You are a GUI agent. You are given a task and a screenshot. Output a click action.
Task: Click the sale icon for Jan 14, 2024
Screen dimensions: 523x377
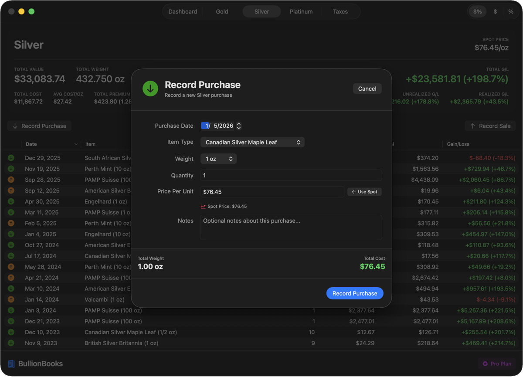tap(11, 299)
